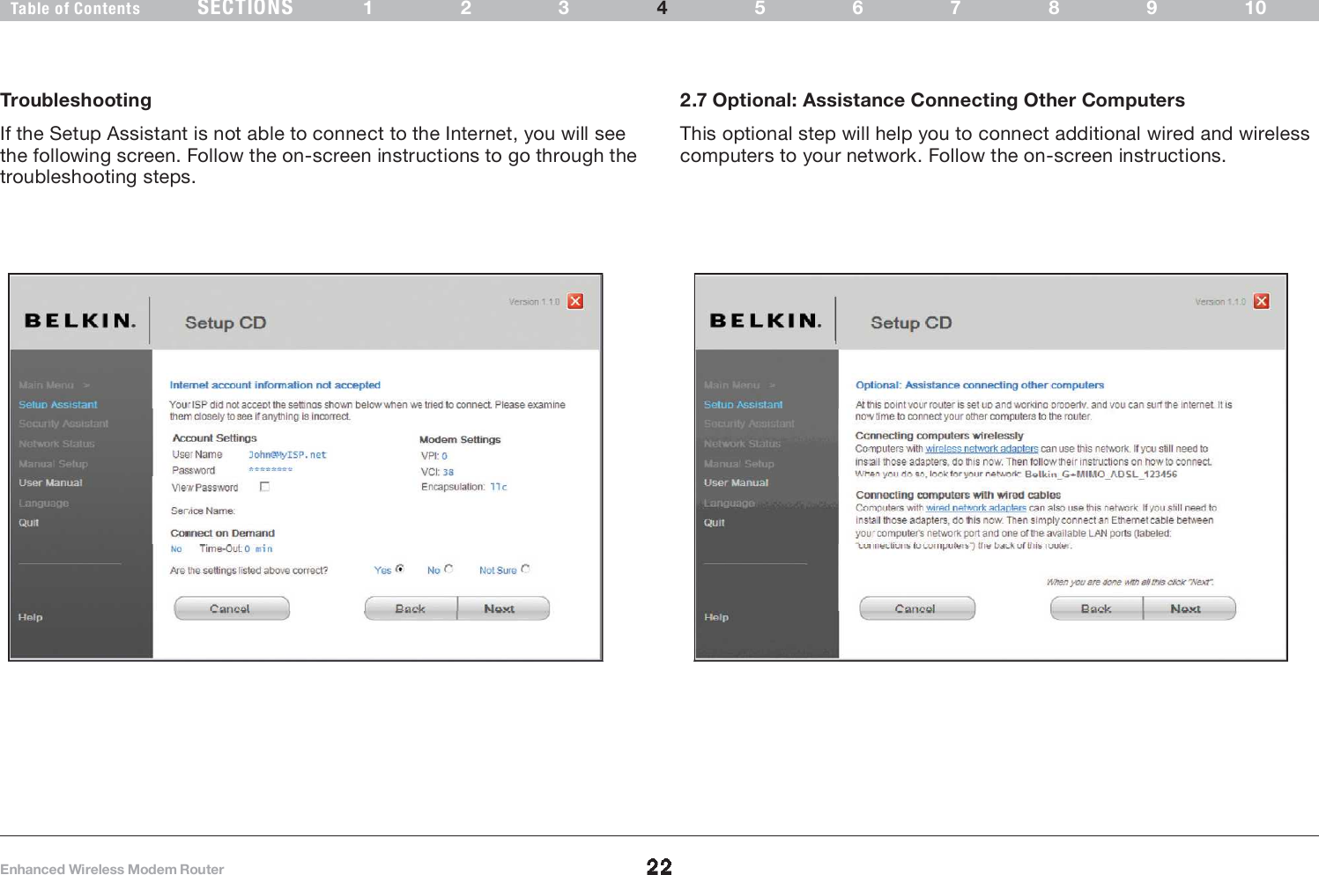This screenshot has width=1319, height=875.
Task: Close the right Setup CD window
Action: [x=1262, y=301]
